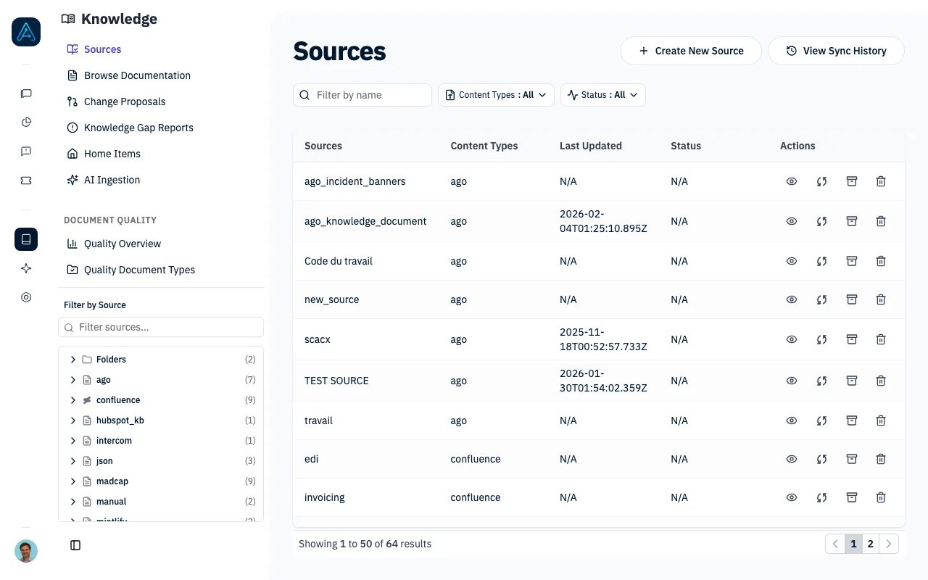Select results page 1
Screen dimensions: 928x580
tap(853, 544)
